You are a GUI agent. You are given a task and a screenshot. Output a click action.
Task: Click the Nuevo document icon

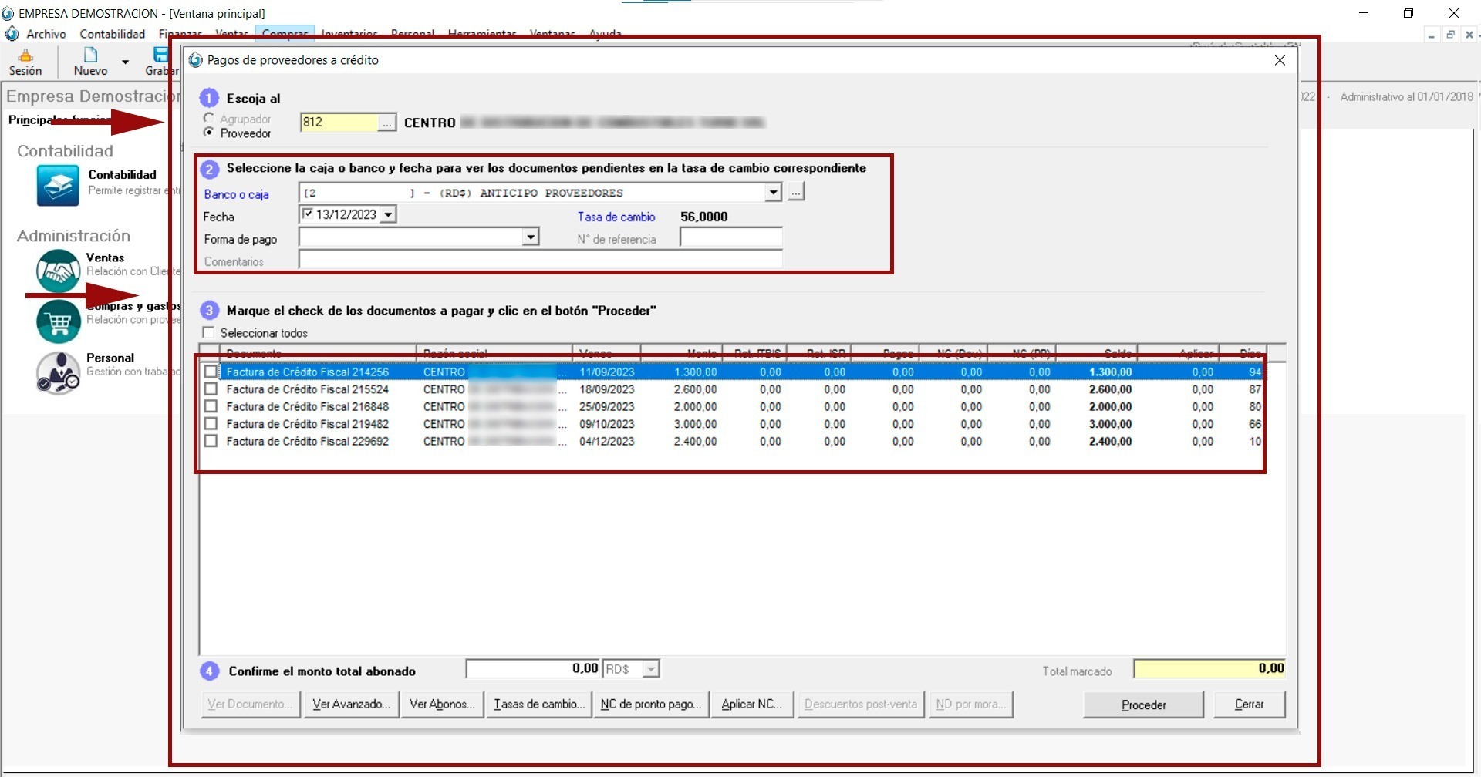90,55
